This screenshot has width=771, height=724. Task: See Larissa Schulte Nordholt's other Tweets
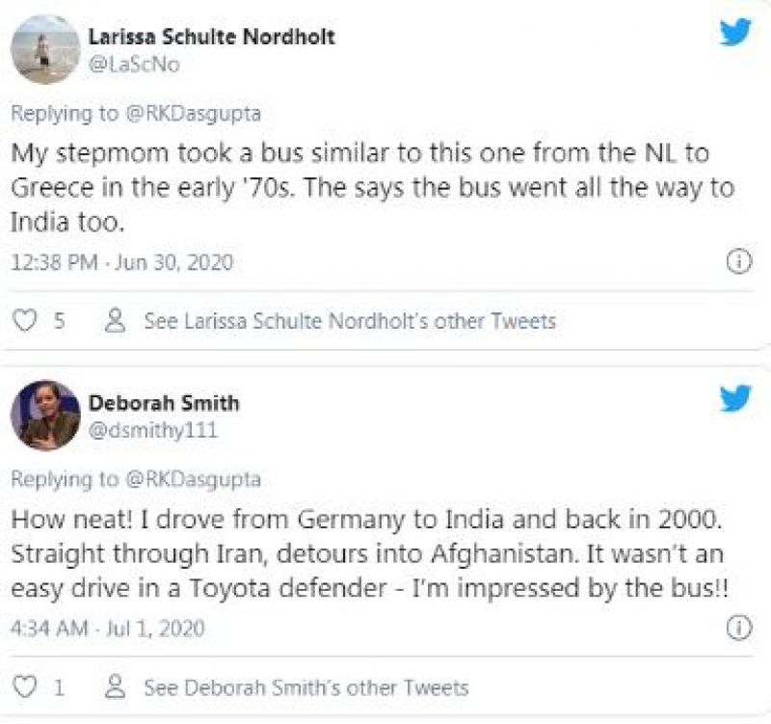pyautogui.click(x=350, y=321)
